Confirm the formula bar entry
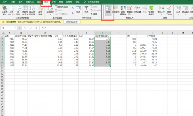Viewport: 193px width, 116px height. point(31,28)
